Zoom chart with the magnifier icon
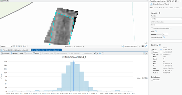182x95 pixels. click(x=100, y=54)
